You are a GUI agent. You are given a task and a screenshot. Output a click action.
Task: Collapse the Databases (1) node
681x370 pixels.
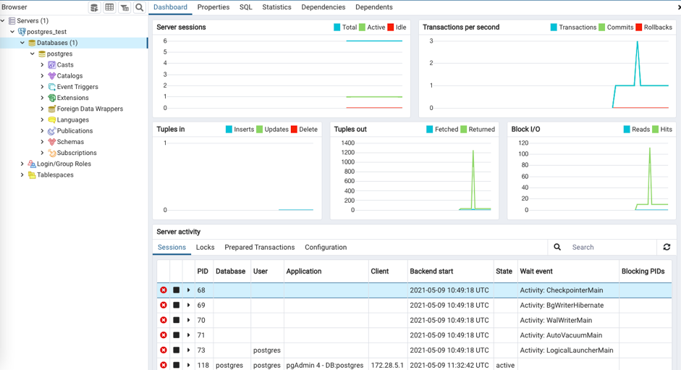coord(22,43)
